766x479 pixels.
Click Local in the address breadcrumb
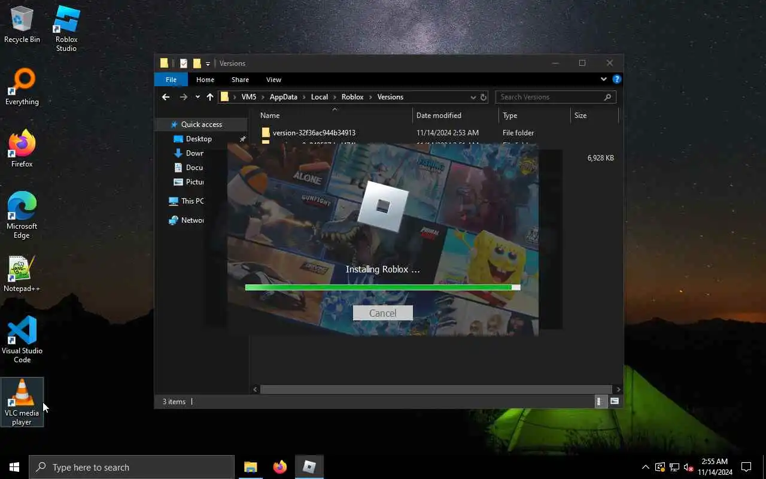point(320,97)
